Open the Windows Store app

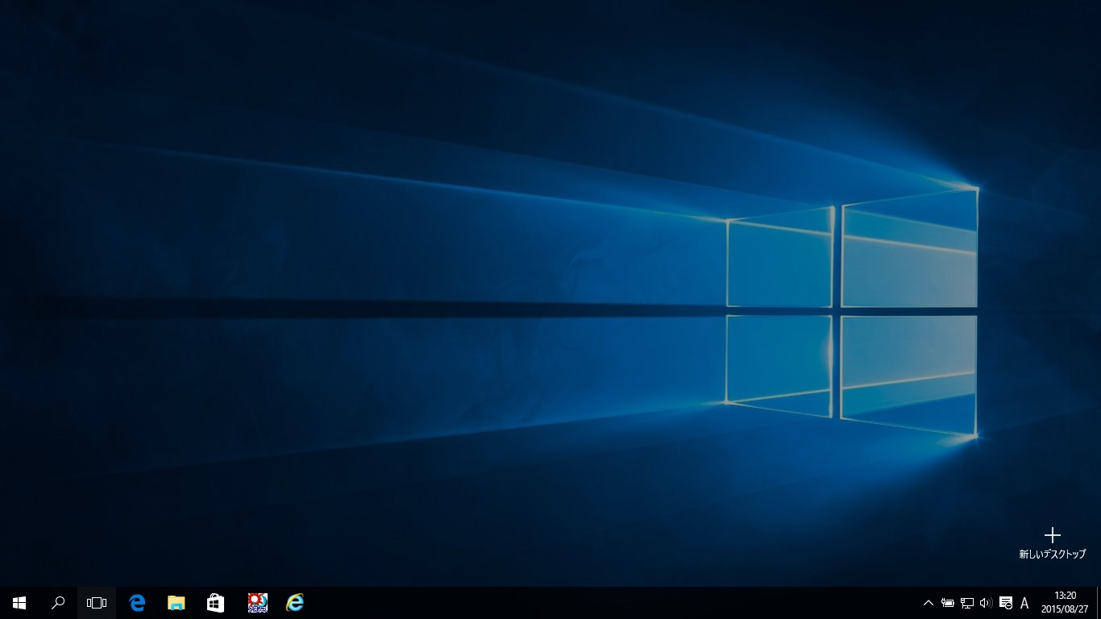pos(215,603)
